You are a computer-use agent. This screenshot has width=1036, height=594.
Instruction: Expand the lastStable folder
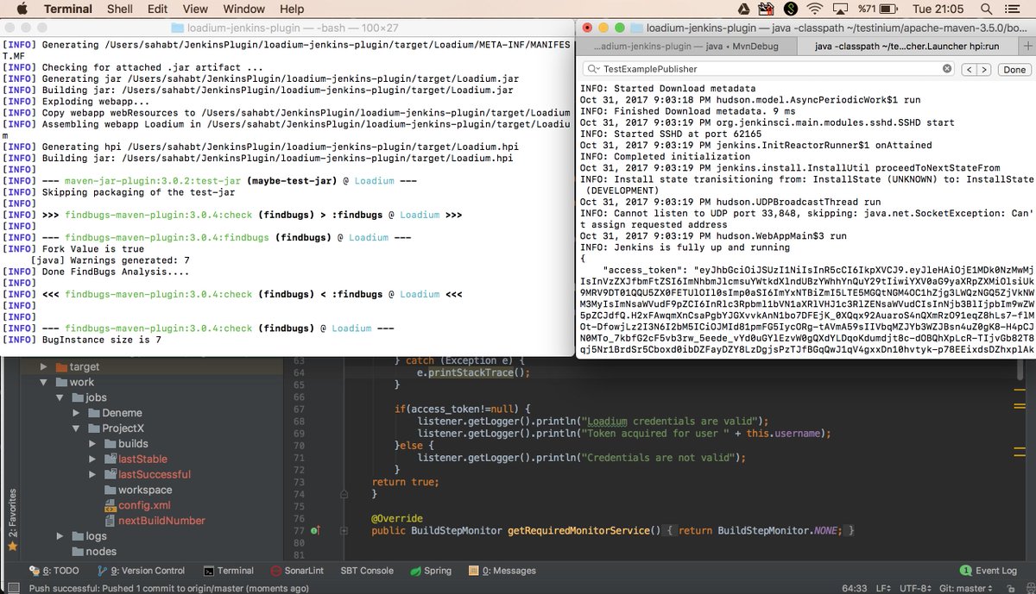[x=93, y=459]
